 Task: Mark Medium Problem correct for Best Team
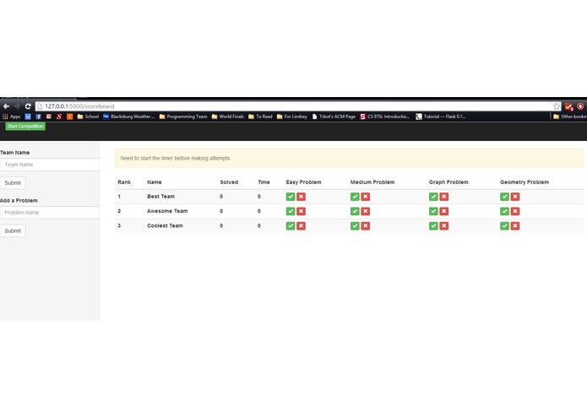355,197
